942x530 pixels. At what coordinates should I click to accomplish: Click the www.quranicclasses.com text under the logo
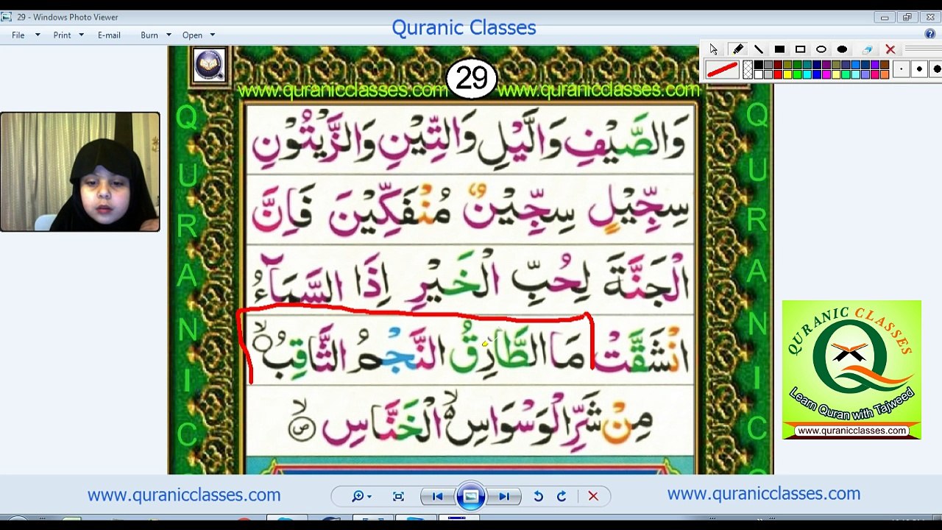point(852,431)
